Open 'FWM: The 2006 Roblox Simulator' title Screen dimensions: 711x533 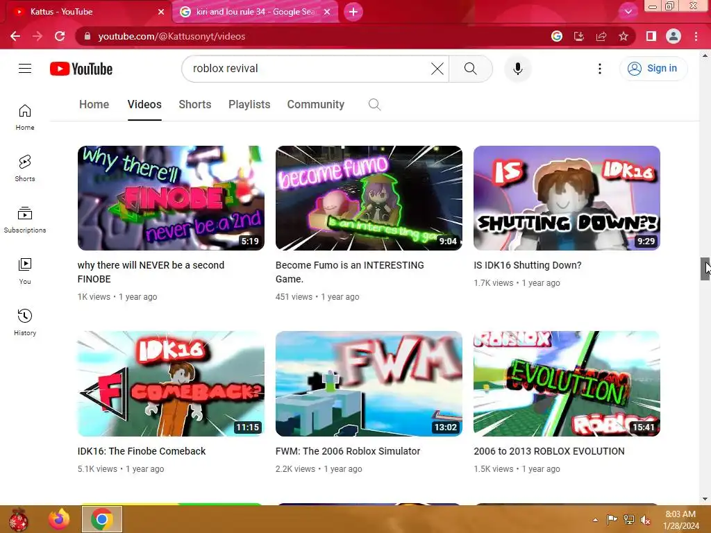click(348, 451)
